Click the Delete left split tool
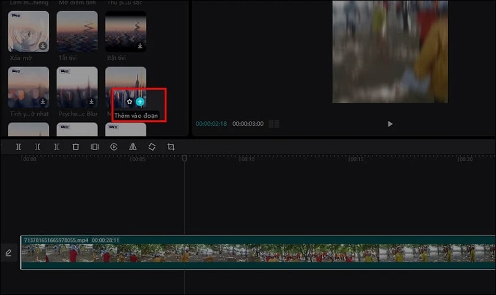 (x=38, y=147)
